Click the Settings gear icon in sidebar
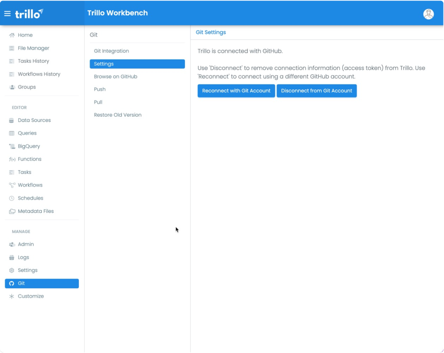The image size is (444, 353). click(x=12, y=270)
